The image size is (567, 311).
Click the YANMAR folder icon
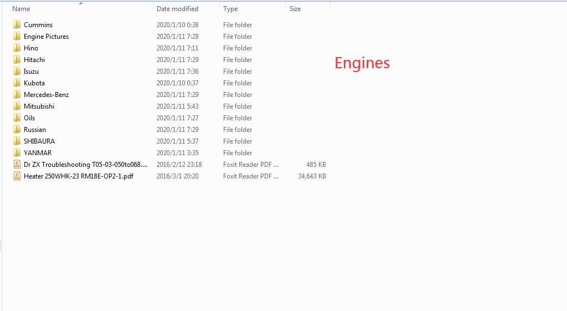[x=17, y=152]
